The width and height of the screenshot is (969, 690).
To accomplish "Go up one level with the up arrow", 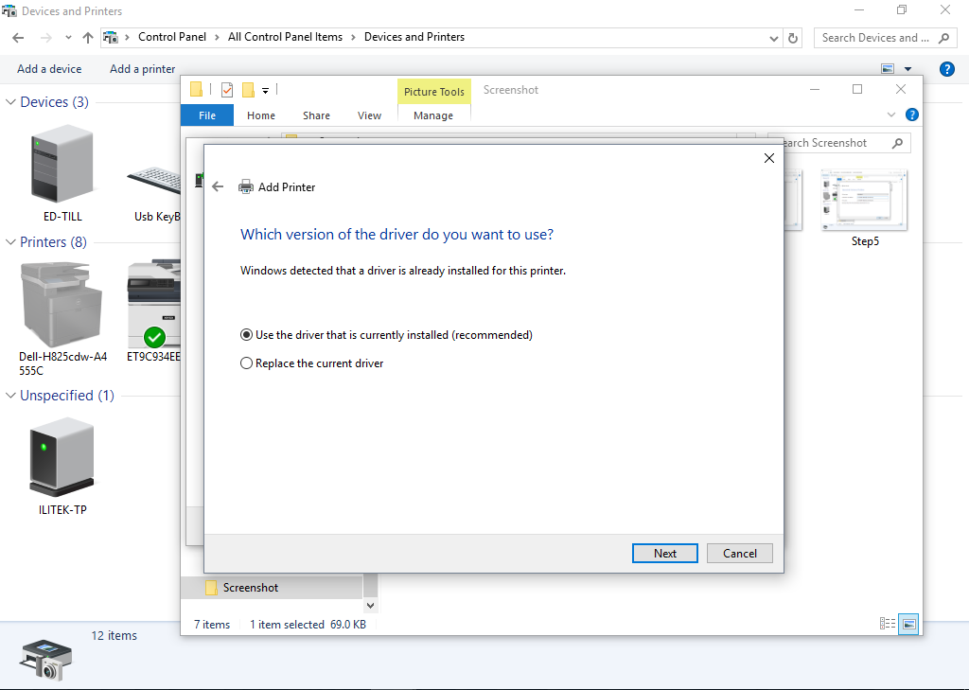I will [88, 38].
